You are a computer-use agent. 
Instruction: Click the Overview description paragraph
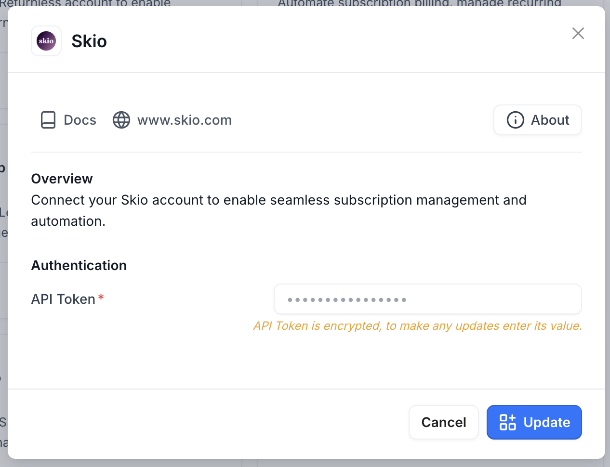coord(279,210)
